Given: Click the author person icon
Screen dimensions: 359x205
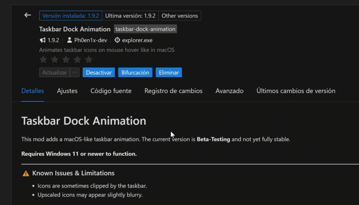Looking at the screenshot, I should click(x=69, y=40).
